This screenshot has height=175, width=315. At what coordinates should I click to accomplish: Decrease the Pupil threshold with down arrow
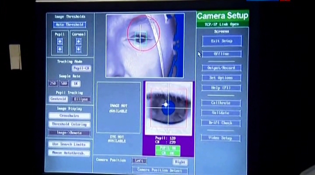[60, 49]
